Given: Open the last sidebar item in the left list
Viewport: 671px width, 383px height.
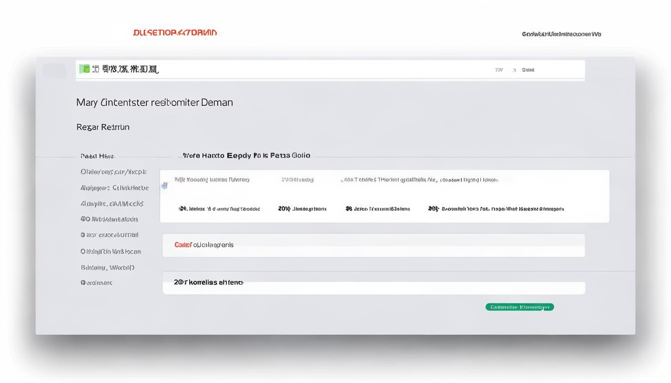Looking at the screenshot, I should coord(96,283).
